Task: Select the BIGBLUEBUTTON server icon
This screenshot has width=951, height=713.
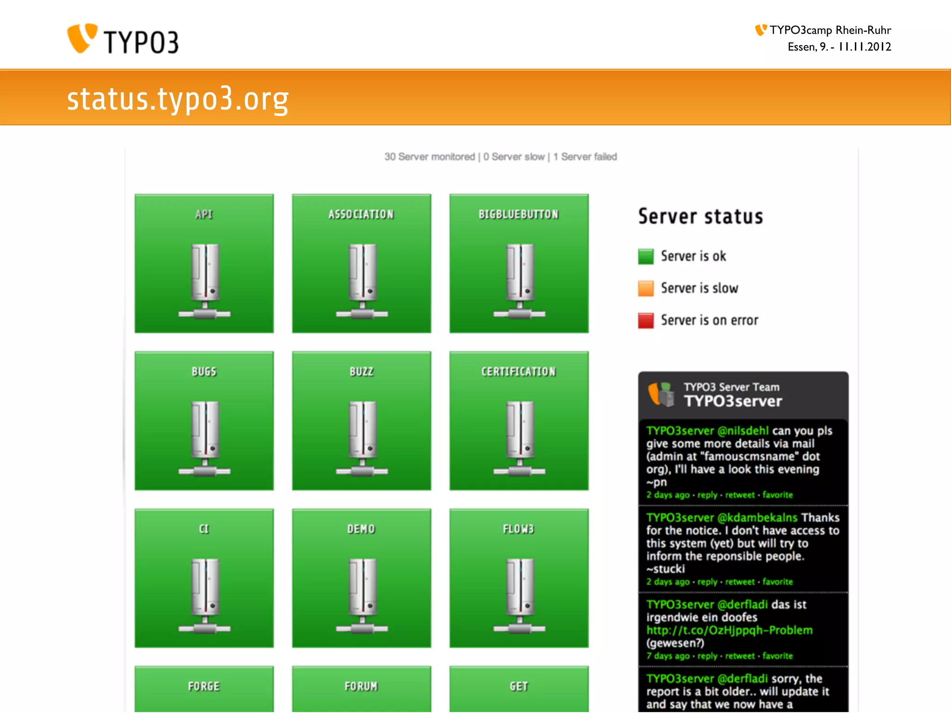Action: click(520, 282)
